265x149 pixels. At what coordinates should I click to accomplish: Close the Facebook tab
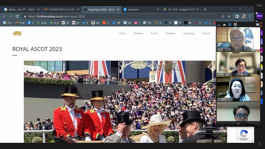click(x=158, y=10)
